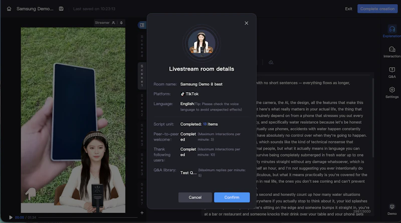Open the Demo option

tap(392, 209)
